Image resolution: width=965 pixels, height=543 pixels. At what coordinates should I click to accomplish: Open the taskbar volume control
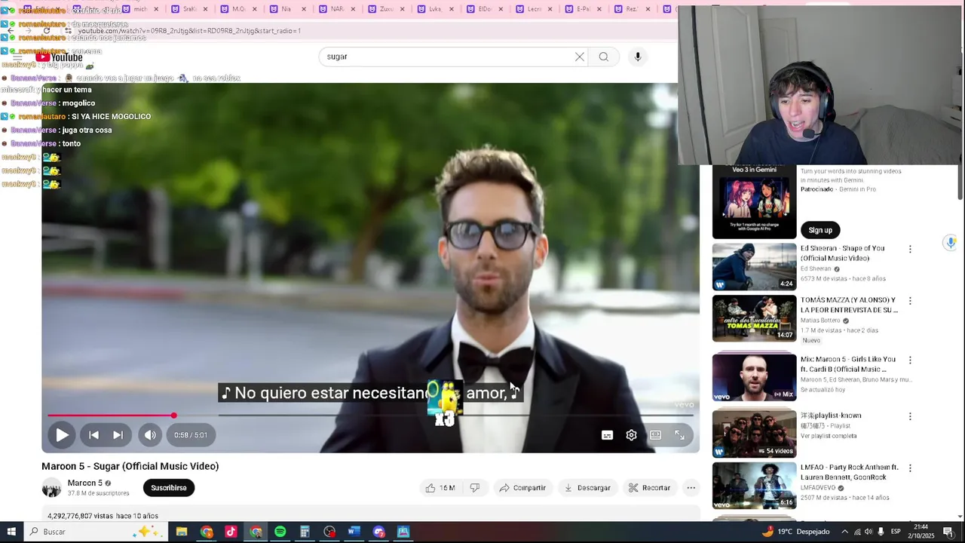868,532
